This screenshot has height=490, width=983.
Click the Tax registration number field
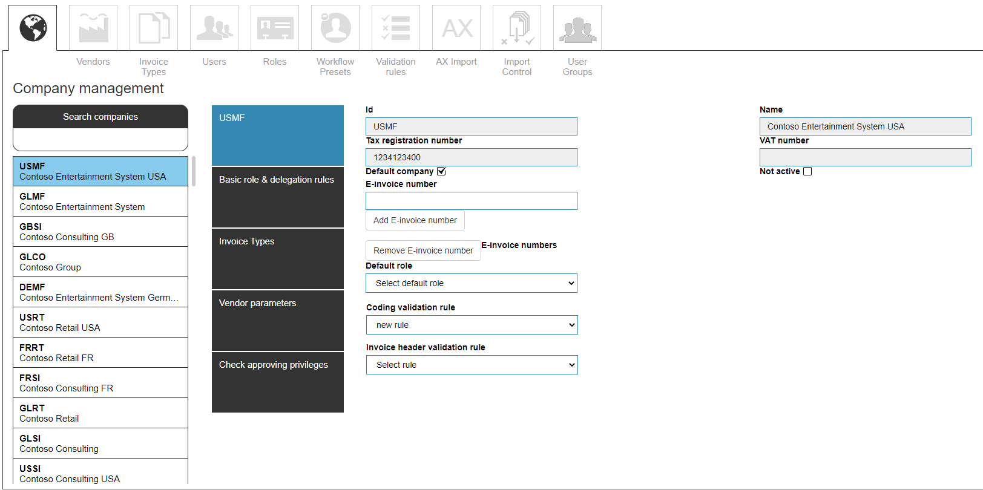pyautogui.click(x=472, y=157)
